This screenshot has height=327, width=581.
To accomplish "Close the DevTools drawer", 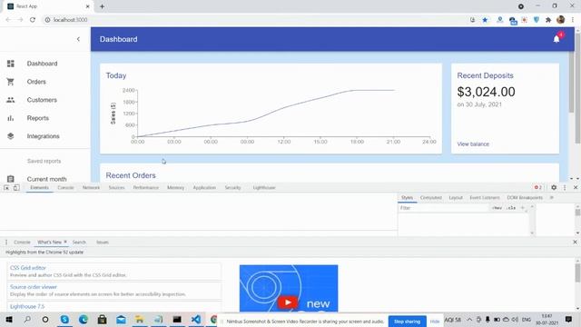I will [575, 243].
